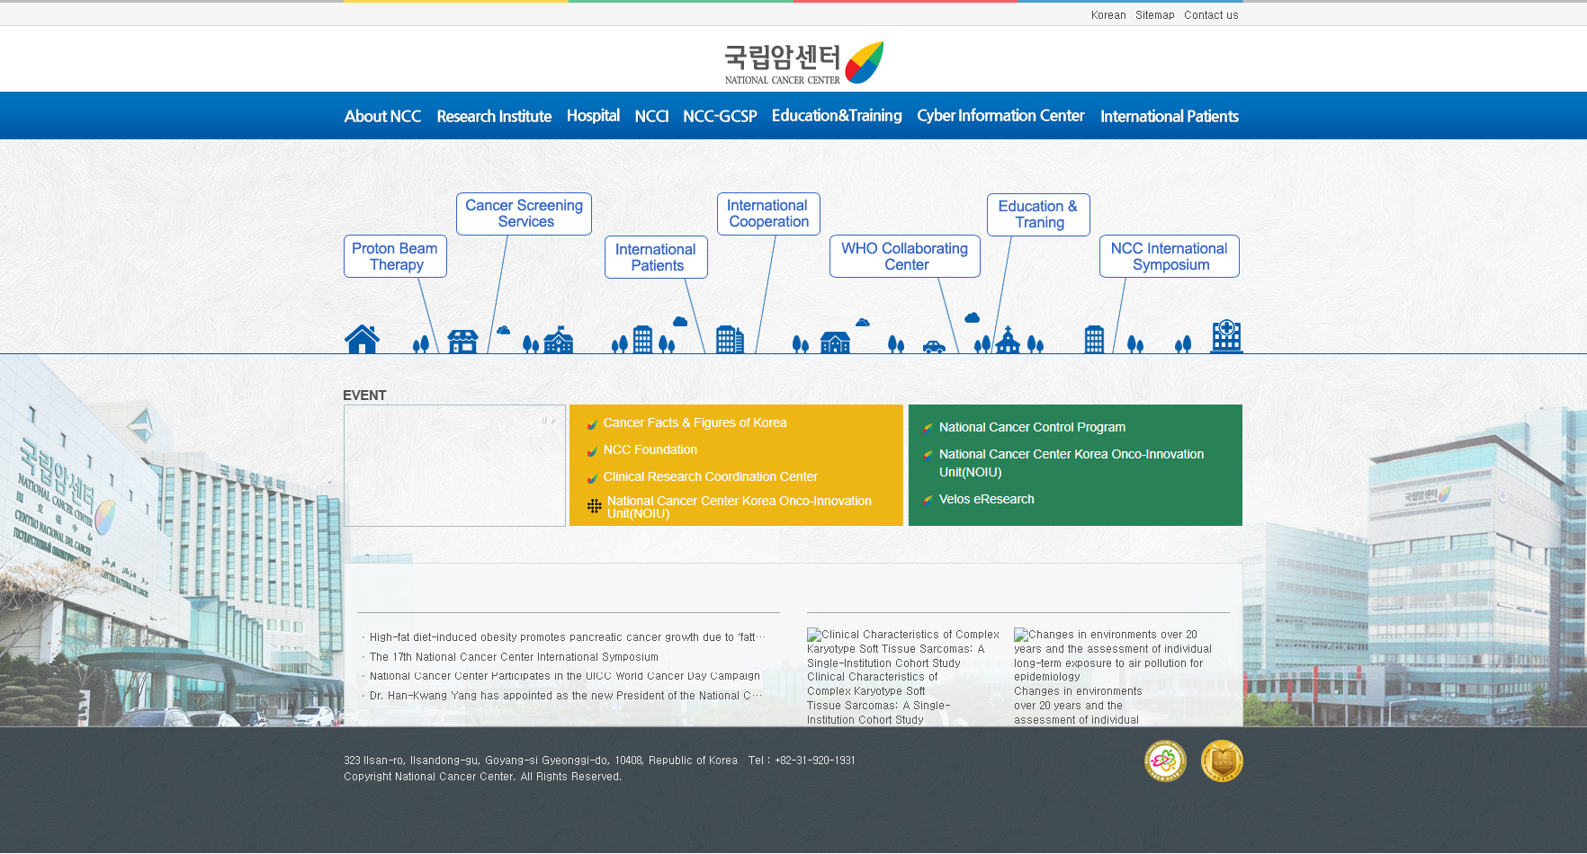Viewport: 1587px width, 854px height.
Task: Advance EVENT banner to next slide
Action: (x=553, y=420)
